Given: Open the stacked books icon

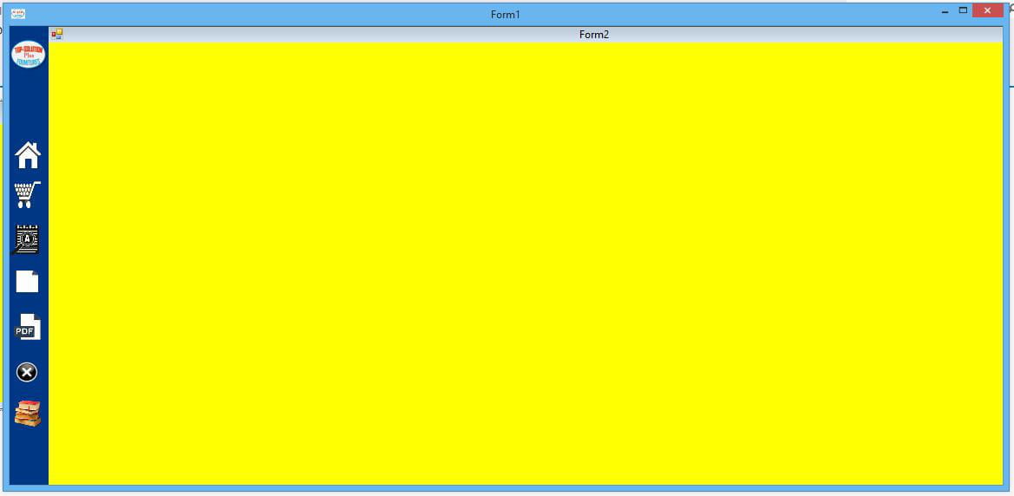Looking at the screenshot, I should click(28, 414).
